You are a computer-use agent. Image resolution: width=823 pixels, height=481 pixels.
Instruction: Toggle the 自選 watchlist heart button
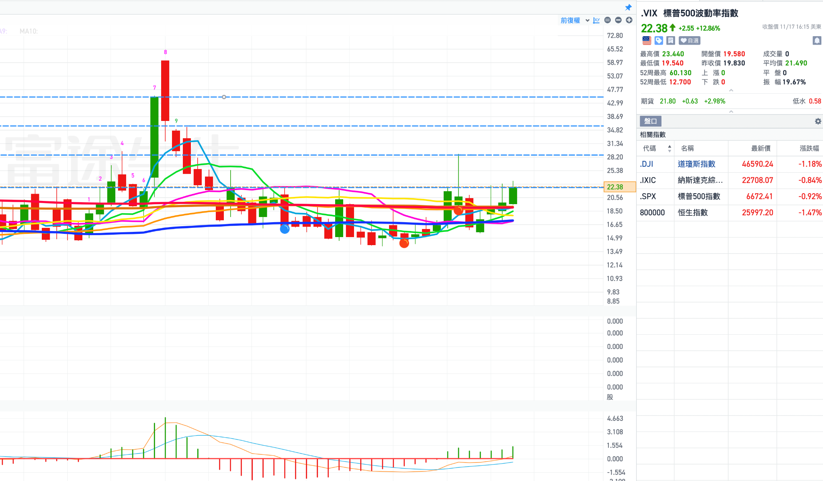pyautogui.click(x=690, y=40)
